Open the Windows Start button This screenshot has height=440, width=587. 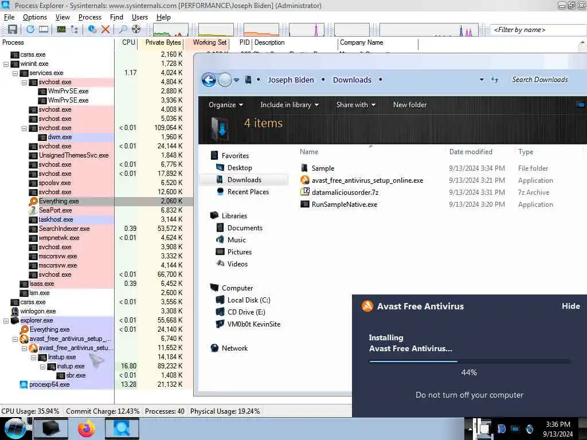tap(15, 429)
